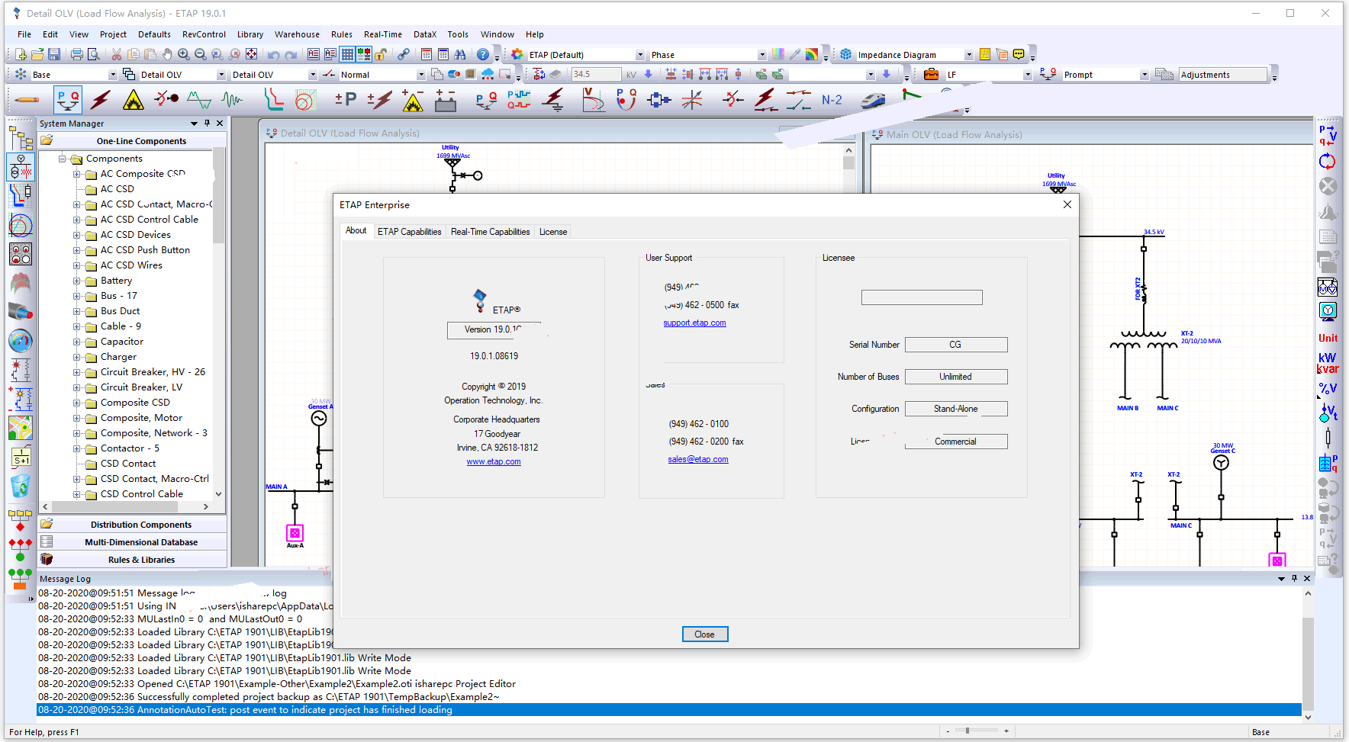The height and width of the screenshot is (742, 1349).
Task: Click the 34.5 kV input field
Action: tap(596, 75)
